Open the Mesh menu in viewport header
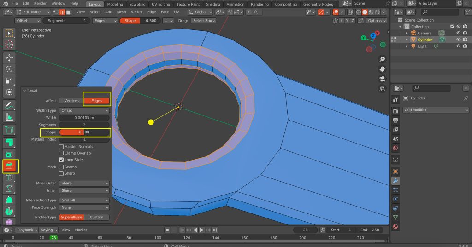Viewport: 472px width, 247px height. click(121, 12)
